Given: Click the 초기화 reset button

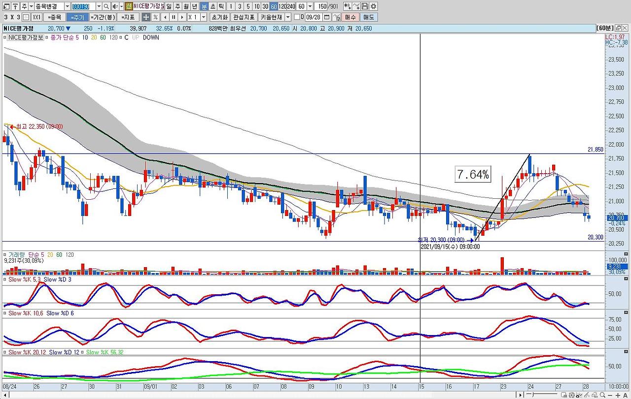Looking at the screenshot, I should (x=219, y=17).
